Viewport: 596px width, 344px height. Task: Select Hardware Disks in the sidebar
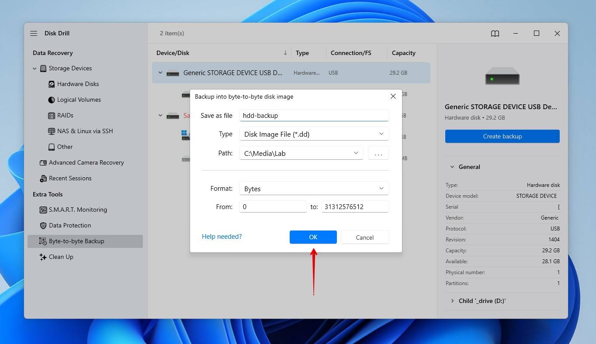78,84
